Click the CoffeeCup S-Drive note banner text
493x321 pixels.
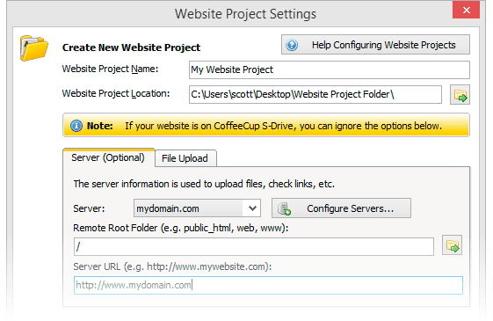283,126
